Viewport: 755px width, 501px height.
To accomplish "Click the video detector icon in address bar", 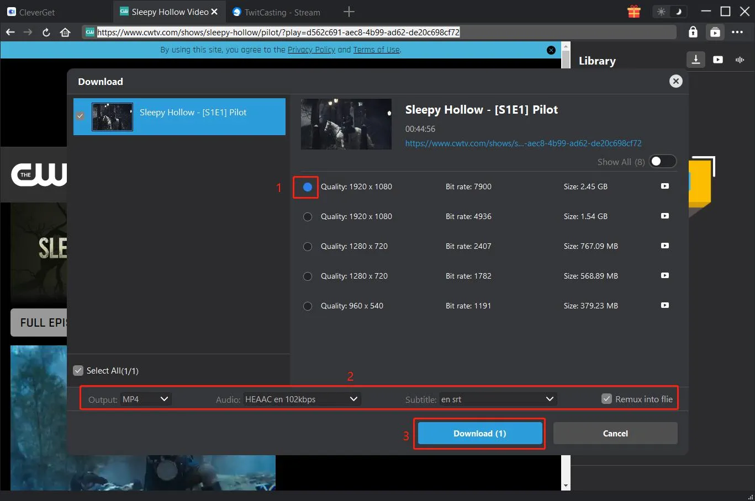I will click(x=715, y=32).
